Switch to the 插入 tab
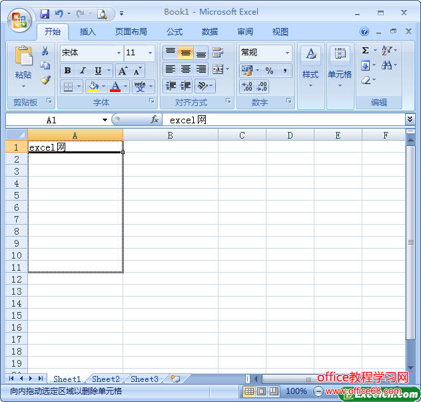The image size is (421, 402). coord(87,32)
